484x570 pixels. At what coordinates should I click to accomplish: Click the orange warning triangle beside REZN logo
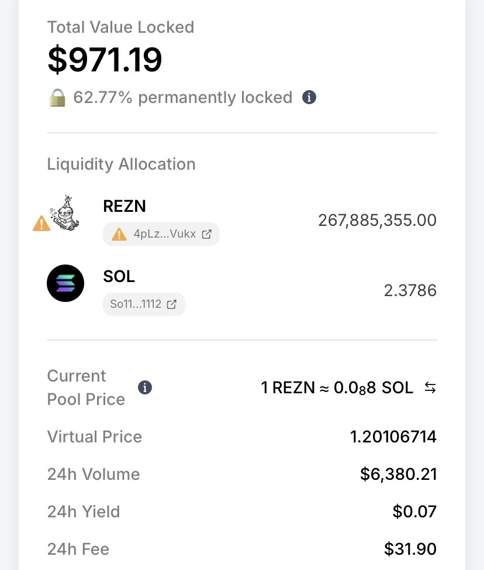click(42, 223)
